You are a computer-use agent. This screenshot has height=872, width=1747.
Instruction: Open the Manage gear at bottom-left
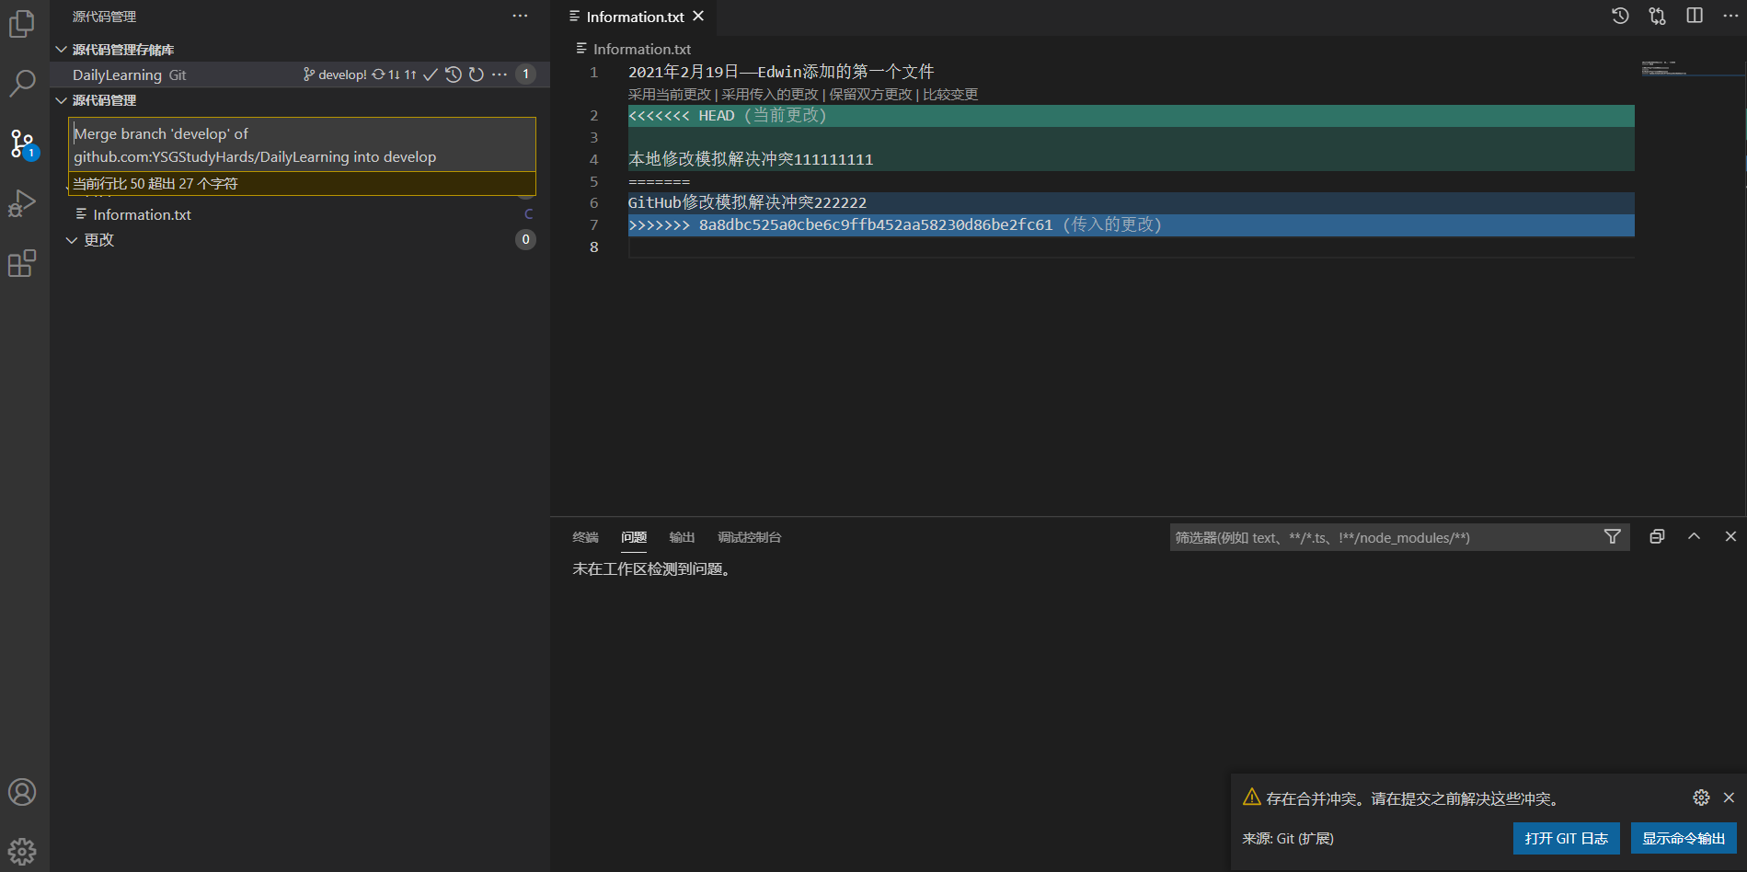point(22,851)
